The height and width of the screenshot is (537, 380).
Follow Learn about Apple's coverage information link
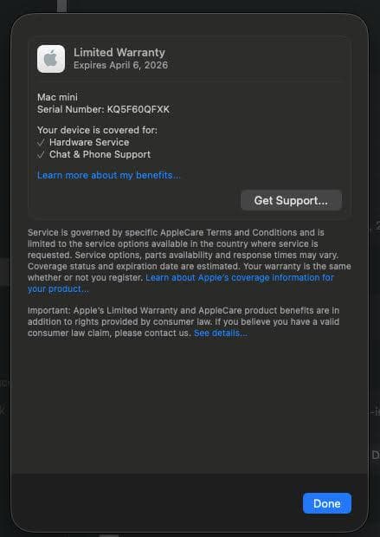pyautogui.click(x=240, y=277)
